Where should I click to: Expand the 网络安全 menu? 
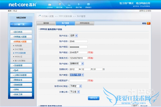(x=21, y=80)
